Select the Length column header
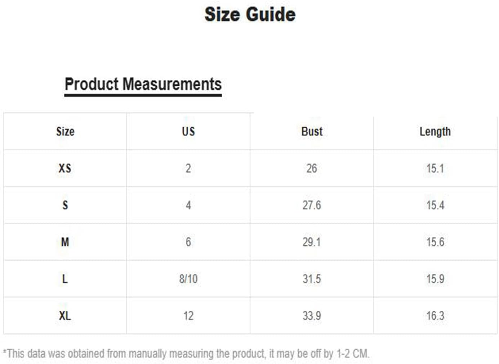 pos(435,132)
